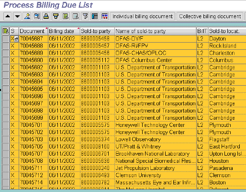Open the column layout settings icon
246x192 pixels.
point(95,16)
